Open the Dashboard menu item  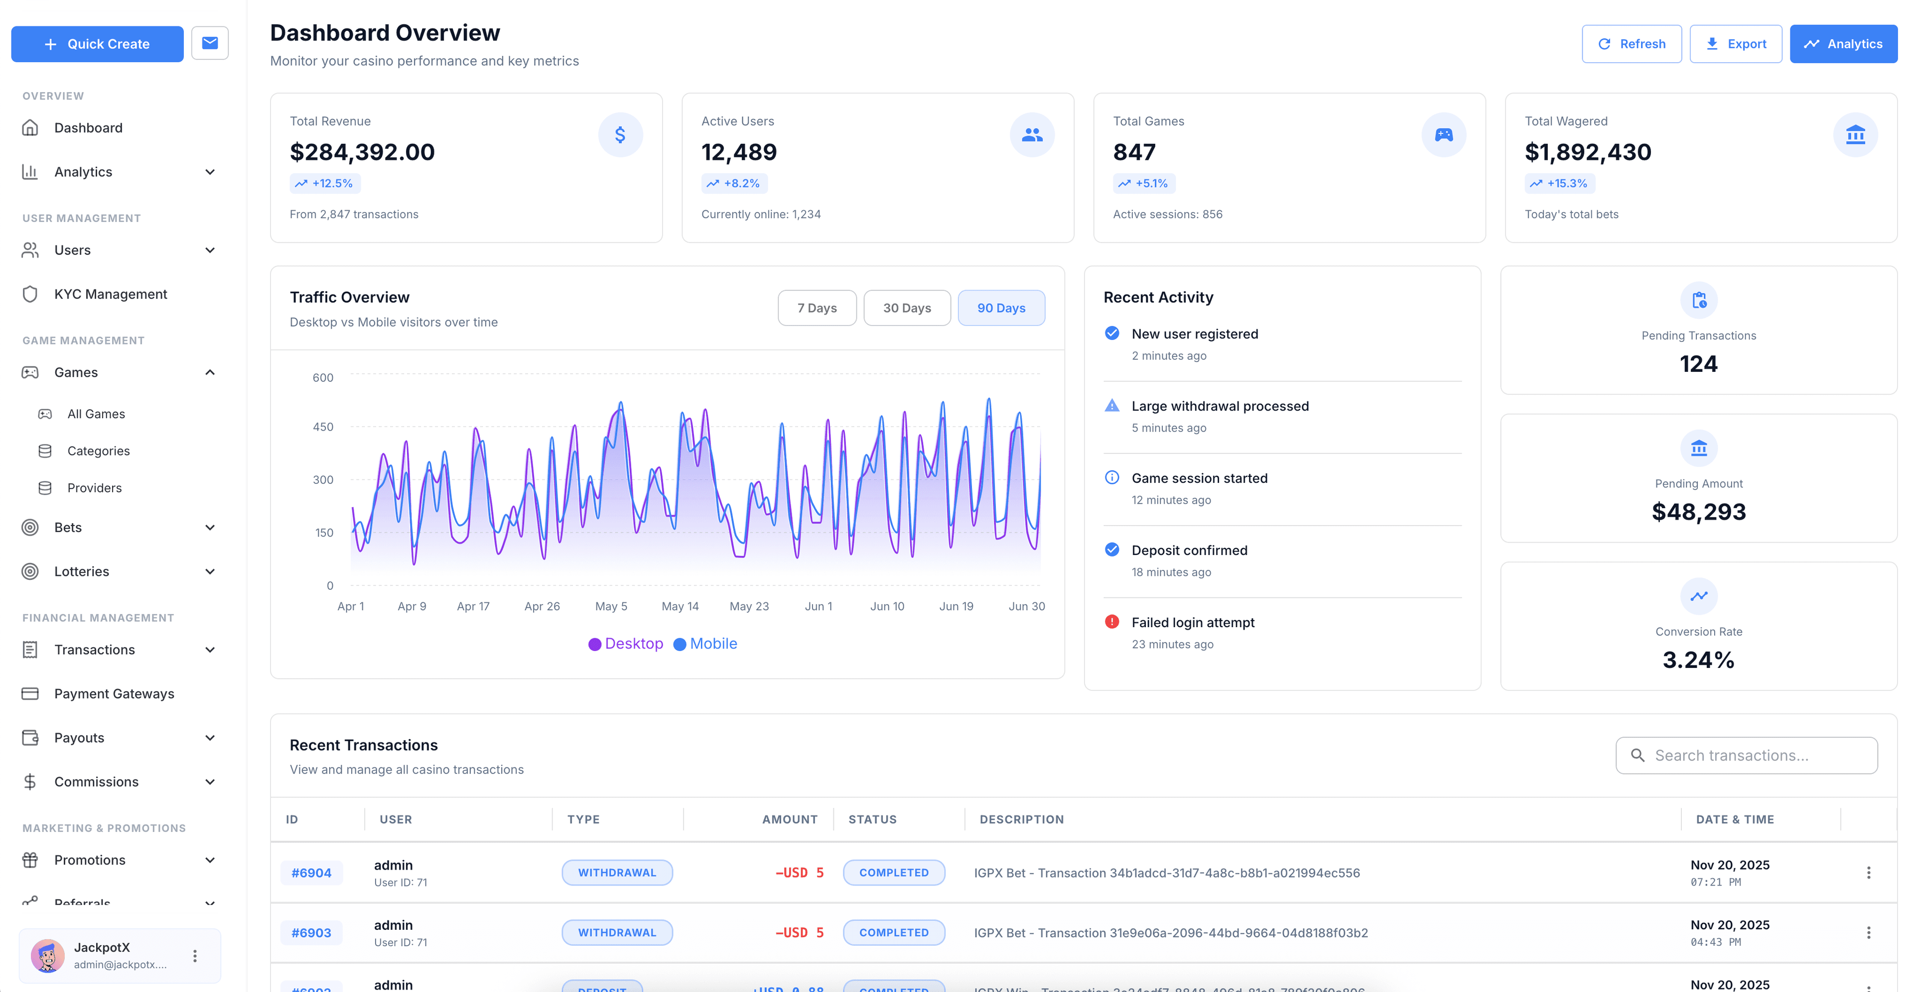(88, 127)
